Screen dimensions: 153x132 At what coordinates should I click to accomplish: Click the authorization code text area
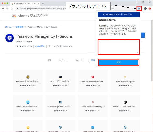tap(118, 47)
